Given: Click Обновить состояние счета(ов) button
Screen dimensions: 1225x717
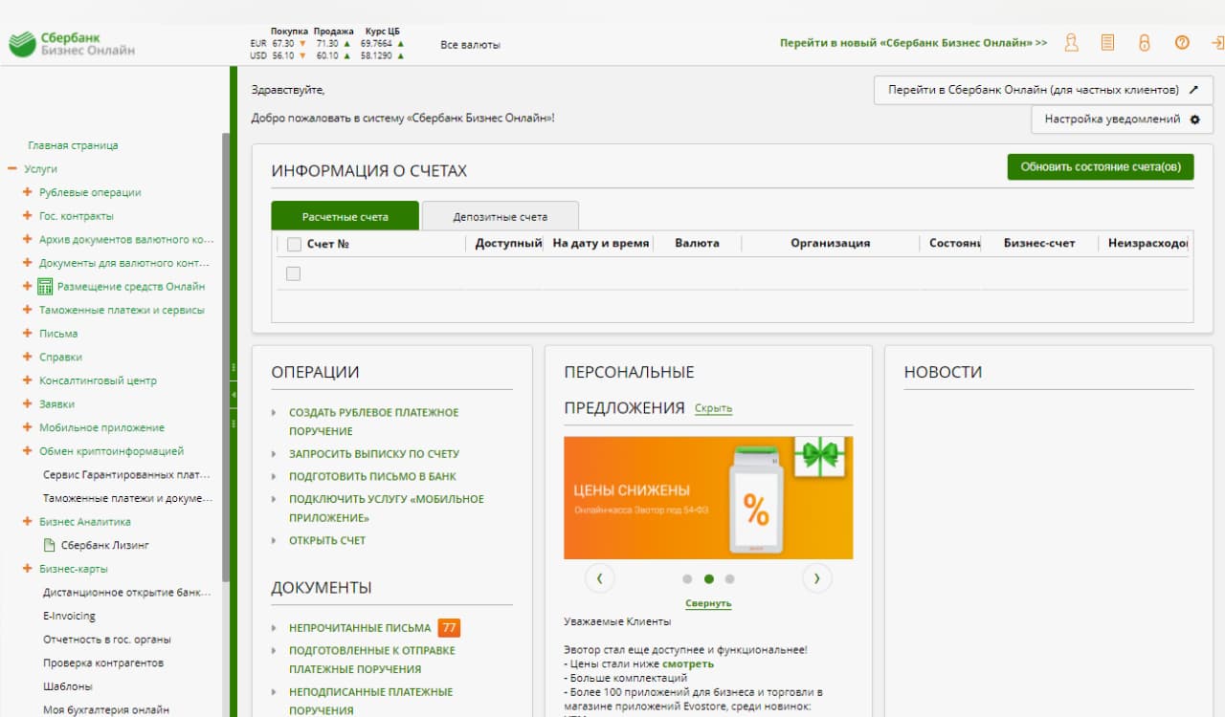Looking at the screenshot, I should (1101, 166).
